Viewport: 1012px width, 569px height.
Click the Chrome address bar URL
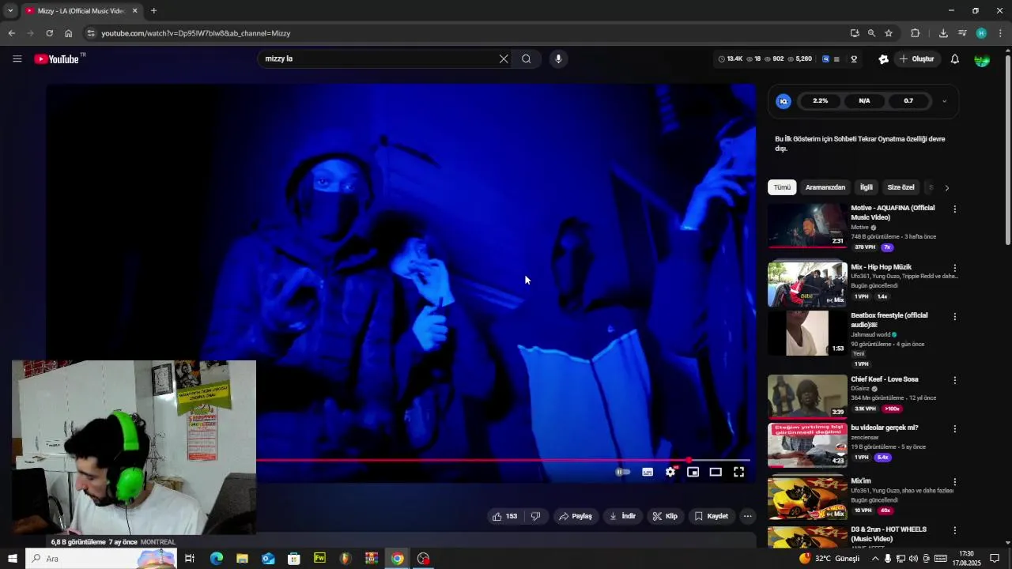[x=196, y=33]
